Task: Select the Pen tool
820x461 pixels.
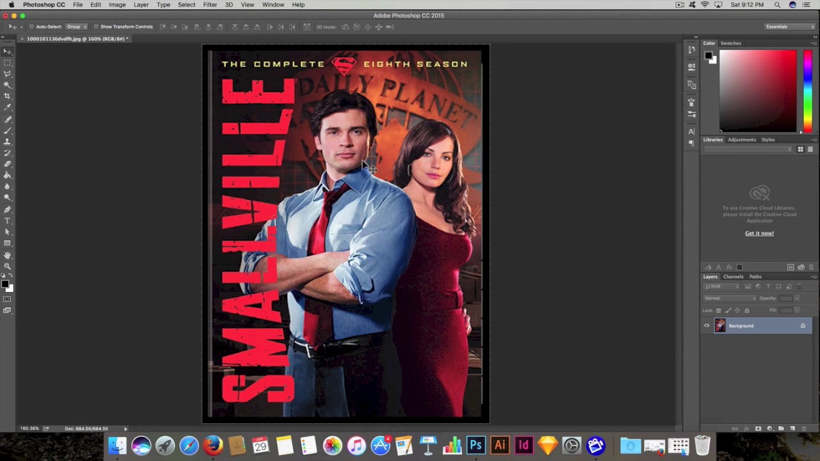Action: (7, 210)
